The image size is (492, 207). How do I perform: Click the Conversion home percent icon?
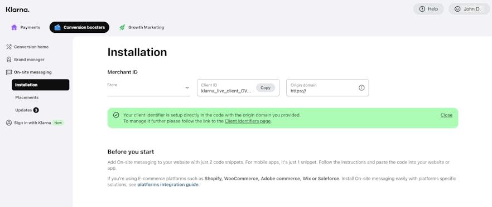pyautogui.click(x=9, y=47)
